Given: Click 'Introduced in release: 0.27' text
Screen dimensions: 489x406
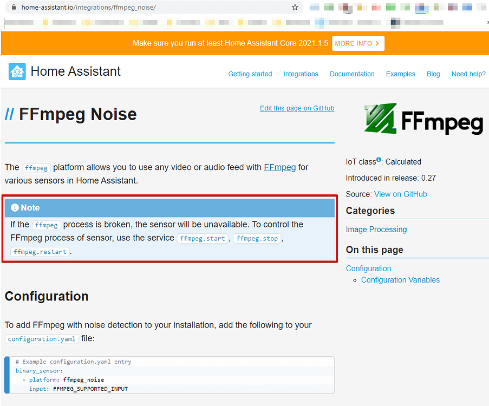Looking at the screenshot, I should pyautogui.click(x=390, y=178).
